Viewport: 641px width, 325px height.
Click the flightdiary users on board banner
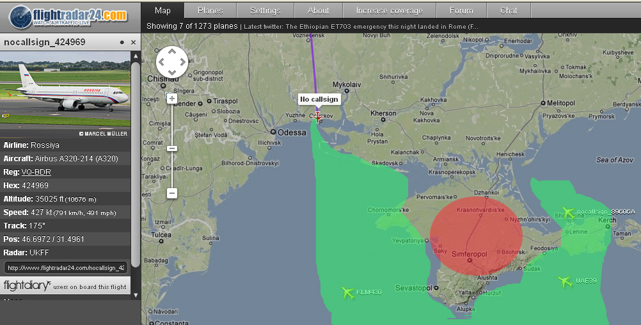click(65, 286)
